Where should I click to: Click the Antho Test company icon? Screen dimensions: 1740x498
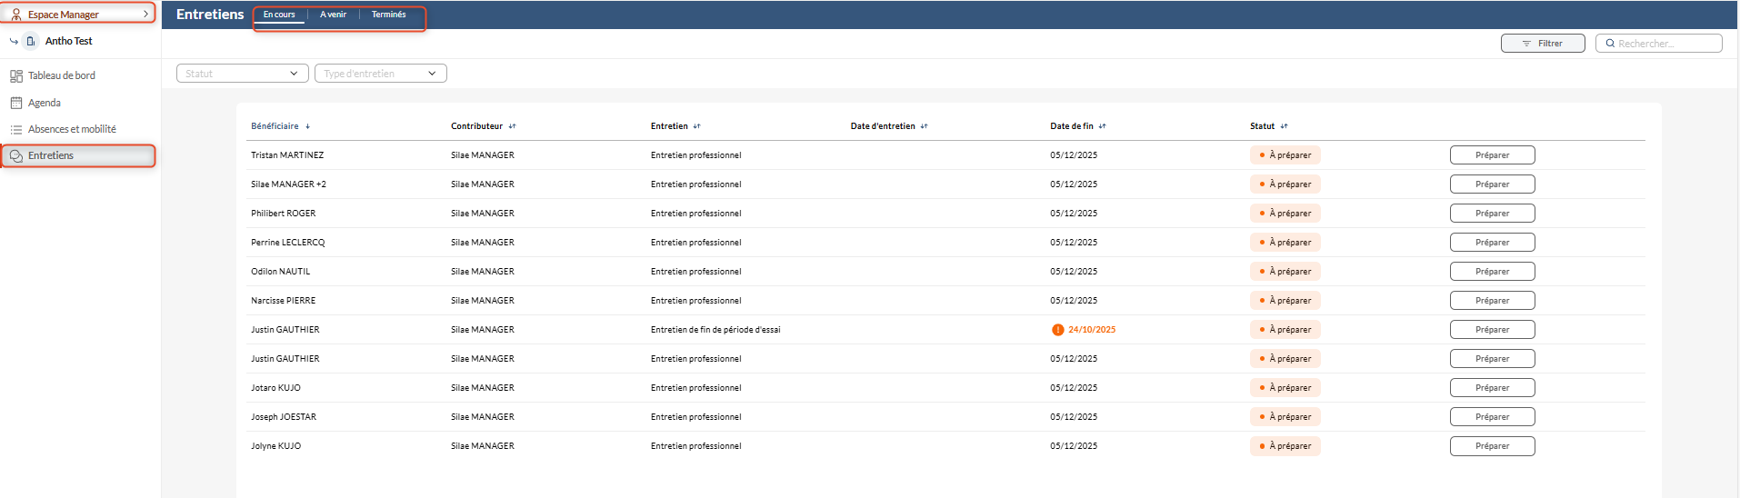click(31, 41)
